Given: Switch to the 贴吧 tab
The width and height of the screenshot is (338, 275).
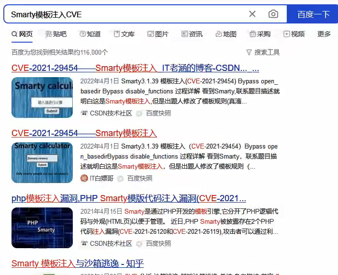Looking at the screenshot, I should pyautogui.click(x=56, y=34).
